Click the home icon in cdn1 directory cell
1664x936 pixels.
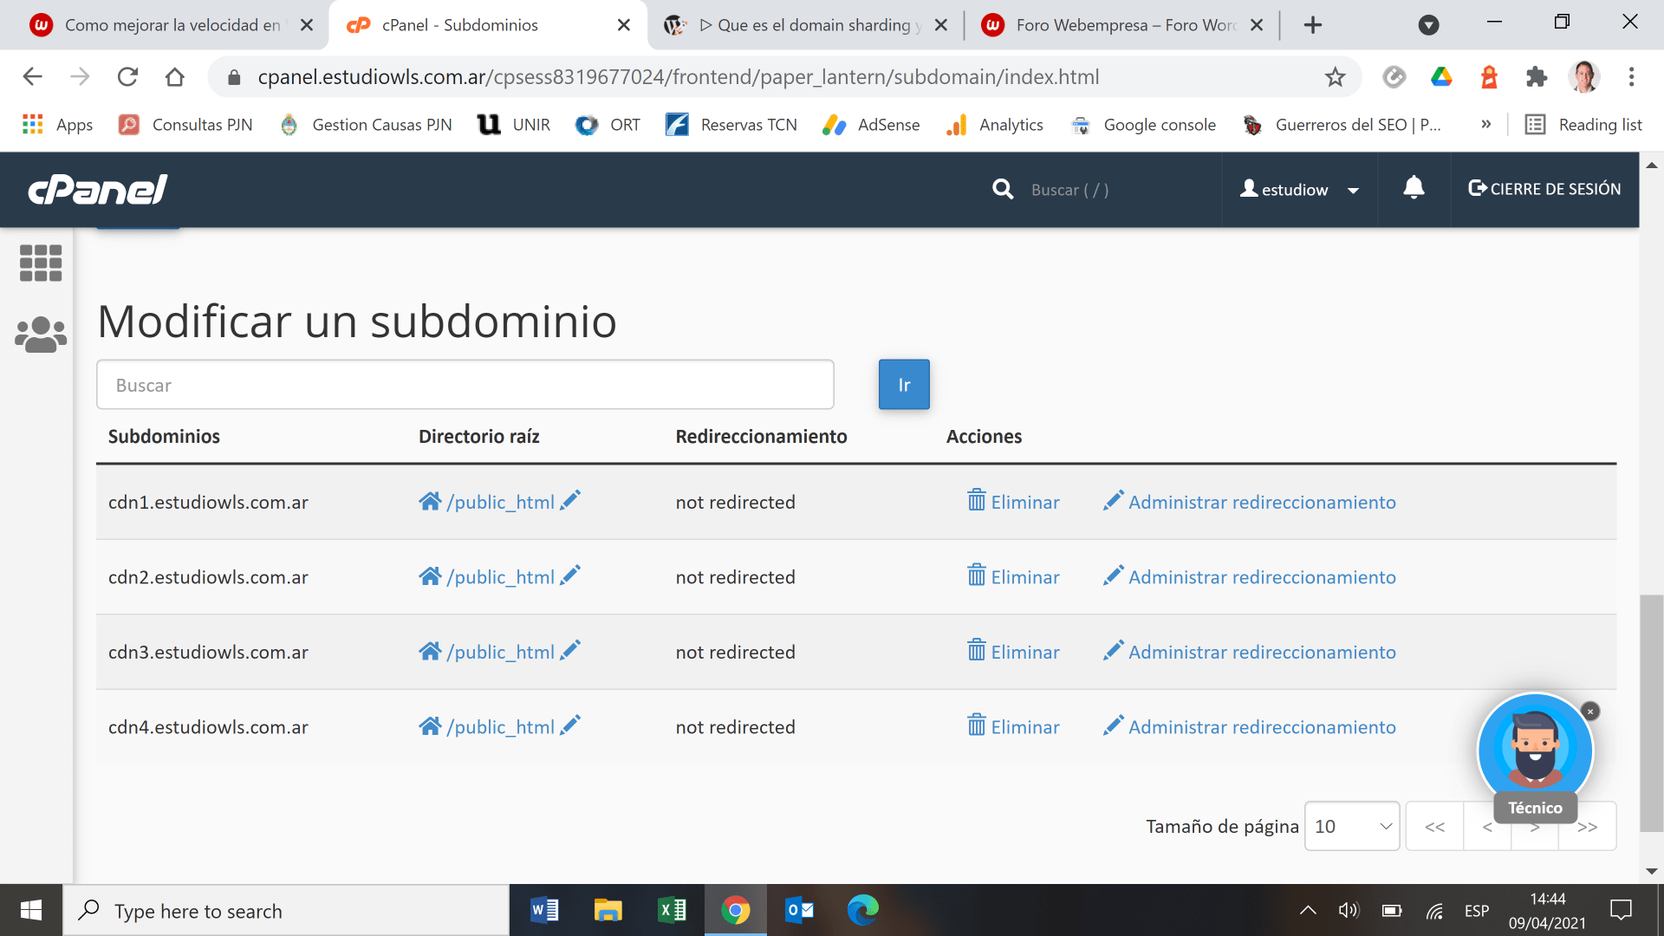click(430, 501)
